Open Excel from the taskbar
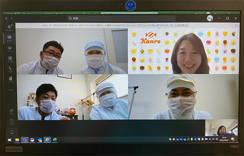Image resolution: width=244 pixels, height=156 pixels. [54, 140]
